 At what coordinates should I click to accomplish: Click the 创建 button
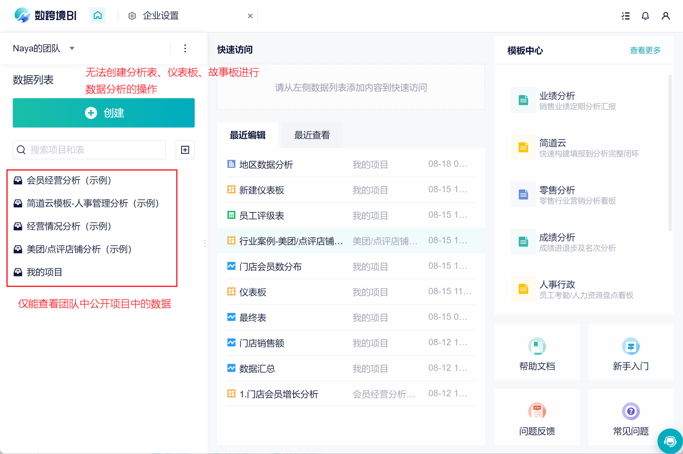pos(104,113)
